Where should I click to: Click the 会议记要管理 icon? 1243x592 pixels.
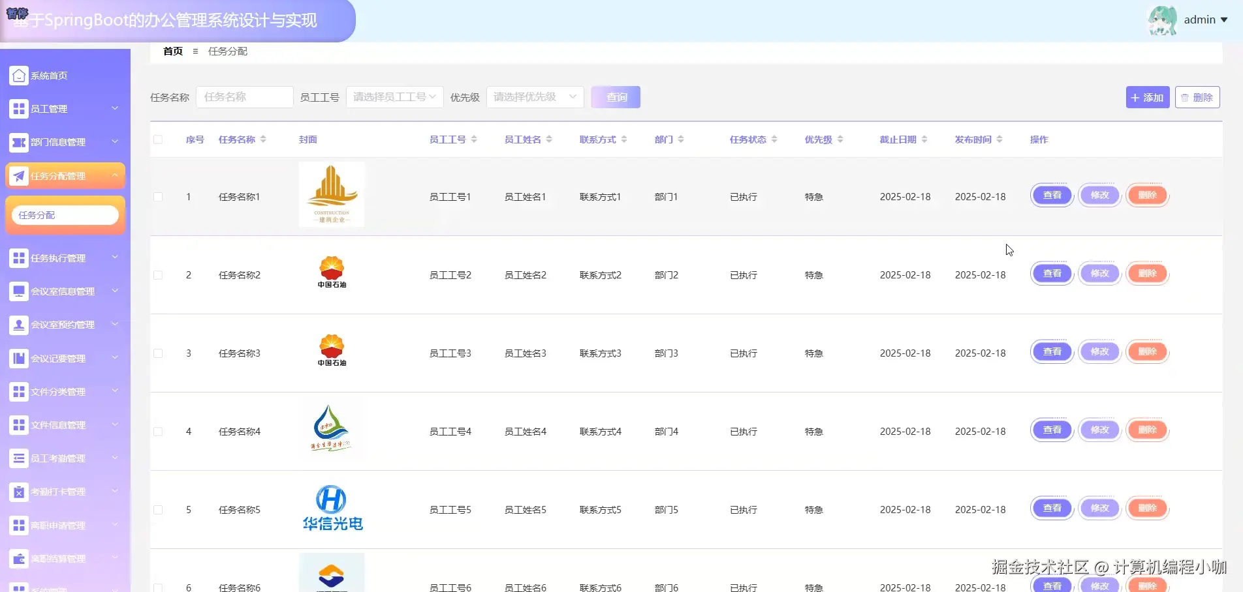pyautogui.click(x=19, y=359)
